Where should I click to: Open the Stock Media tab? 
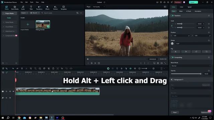pos(15,8)
